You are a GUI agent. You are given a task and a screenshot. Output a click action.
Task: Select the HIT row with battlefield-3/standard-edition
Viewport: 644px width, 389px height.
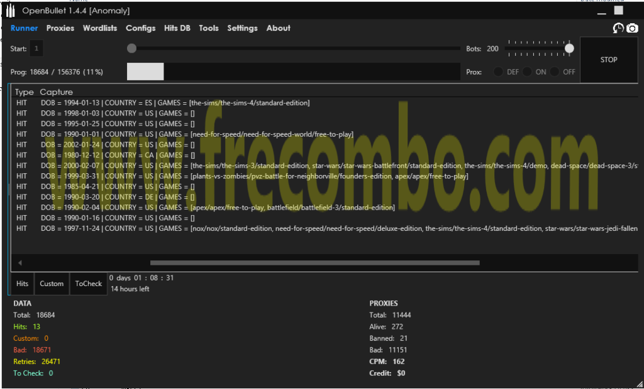(325, 208)
